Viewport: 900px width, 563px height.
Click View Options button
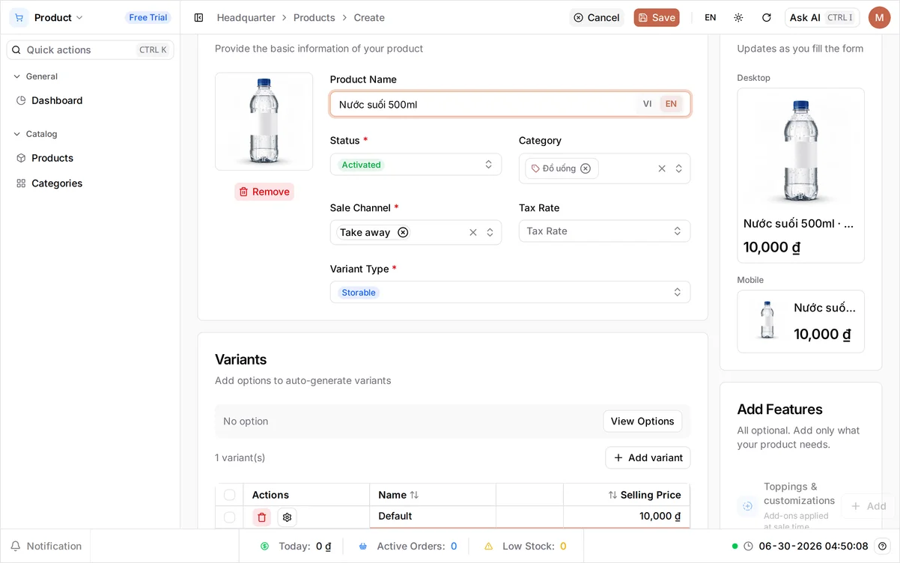(642, 422)
